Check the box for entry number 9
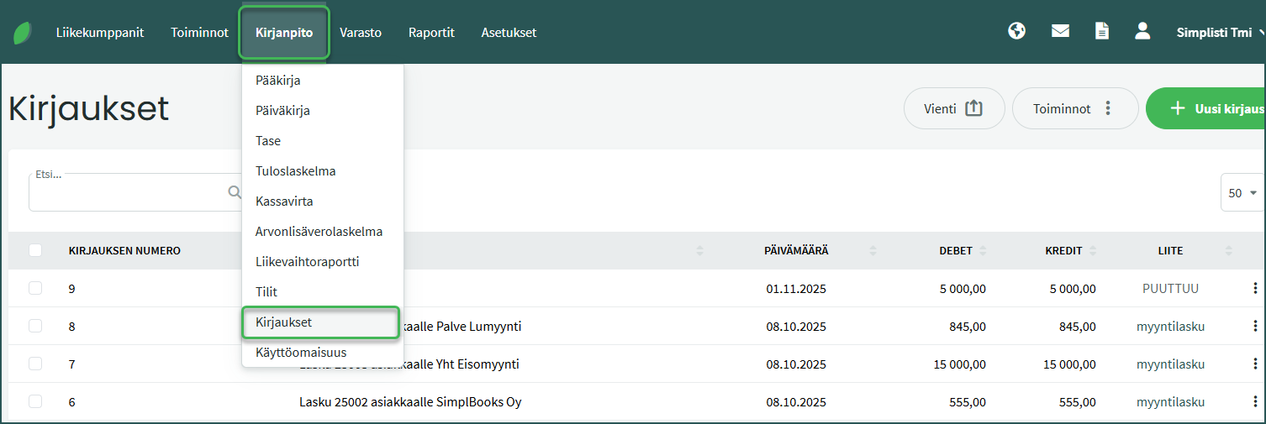This screenshot has width=1266, height=424. [x=35, y=289]
